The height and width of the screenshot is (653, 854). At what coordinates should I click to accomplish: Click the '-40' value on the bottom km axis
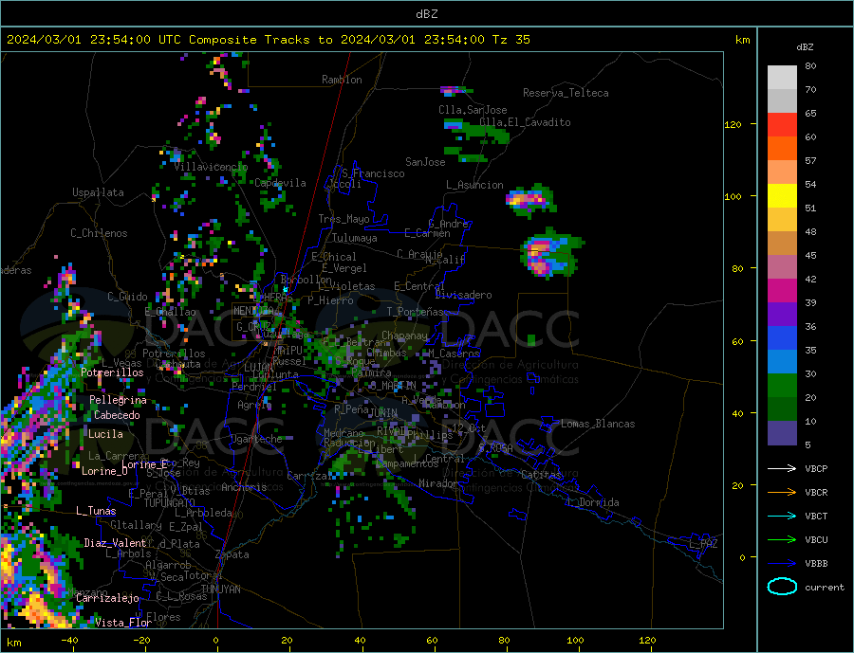[x=69, y=641]
